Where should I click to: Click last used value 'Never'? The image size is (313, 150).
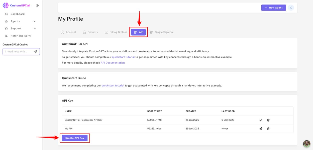tap(225, 128)
